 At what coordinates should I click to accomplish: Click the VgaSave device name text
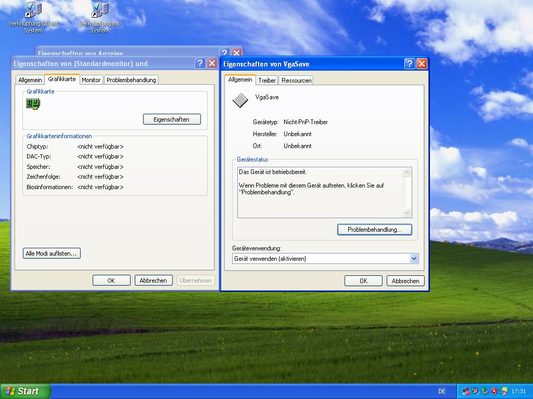coord(267,97)
